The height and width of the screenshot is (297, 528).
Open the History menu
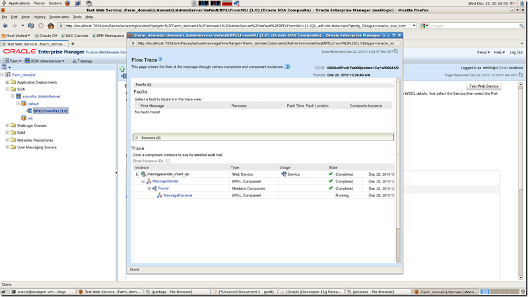(x=39, y=17)
